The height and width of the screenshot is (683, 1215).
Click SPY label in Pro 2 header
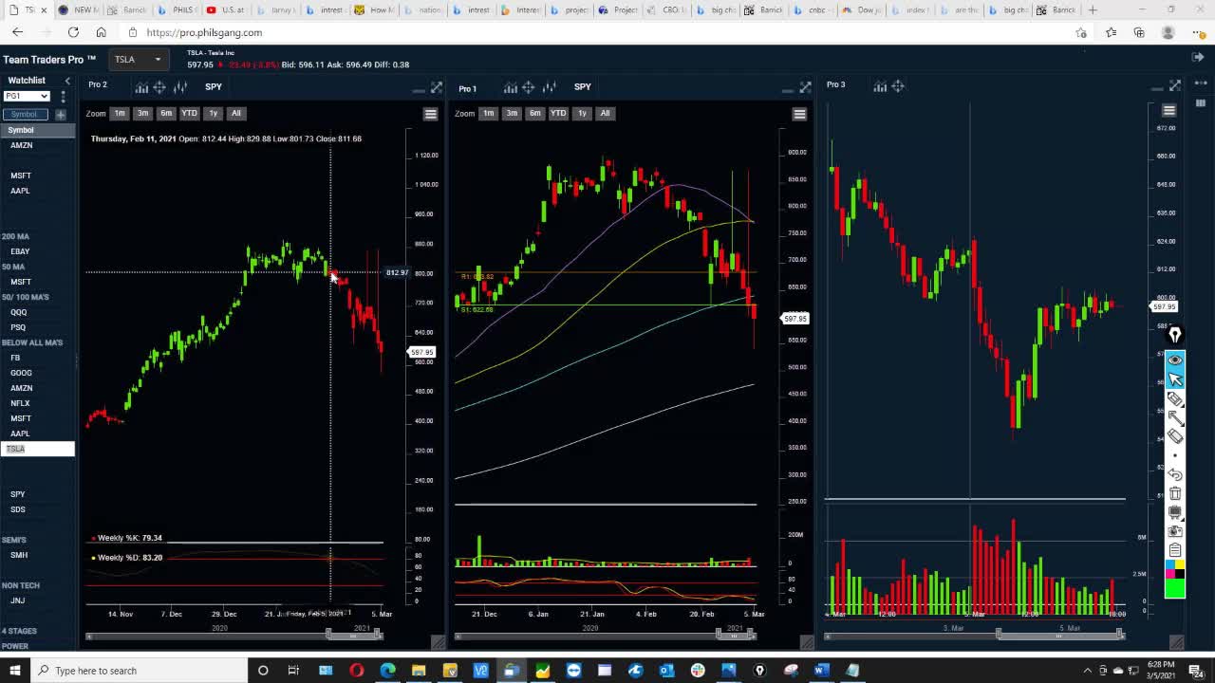tap(214, 87)
